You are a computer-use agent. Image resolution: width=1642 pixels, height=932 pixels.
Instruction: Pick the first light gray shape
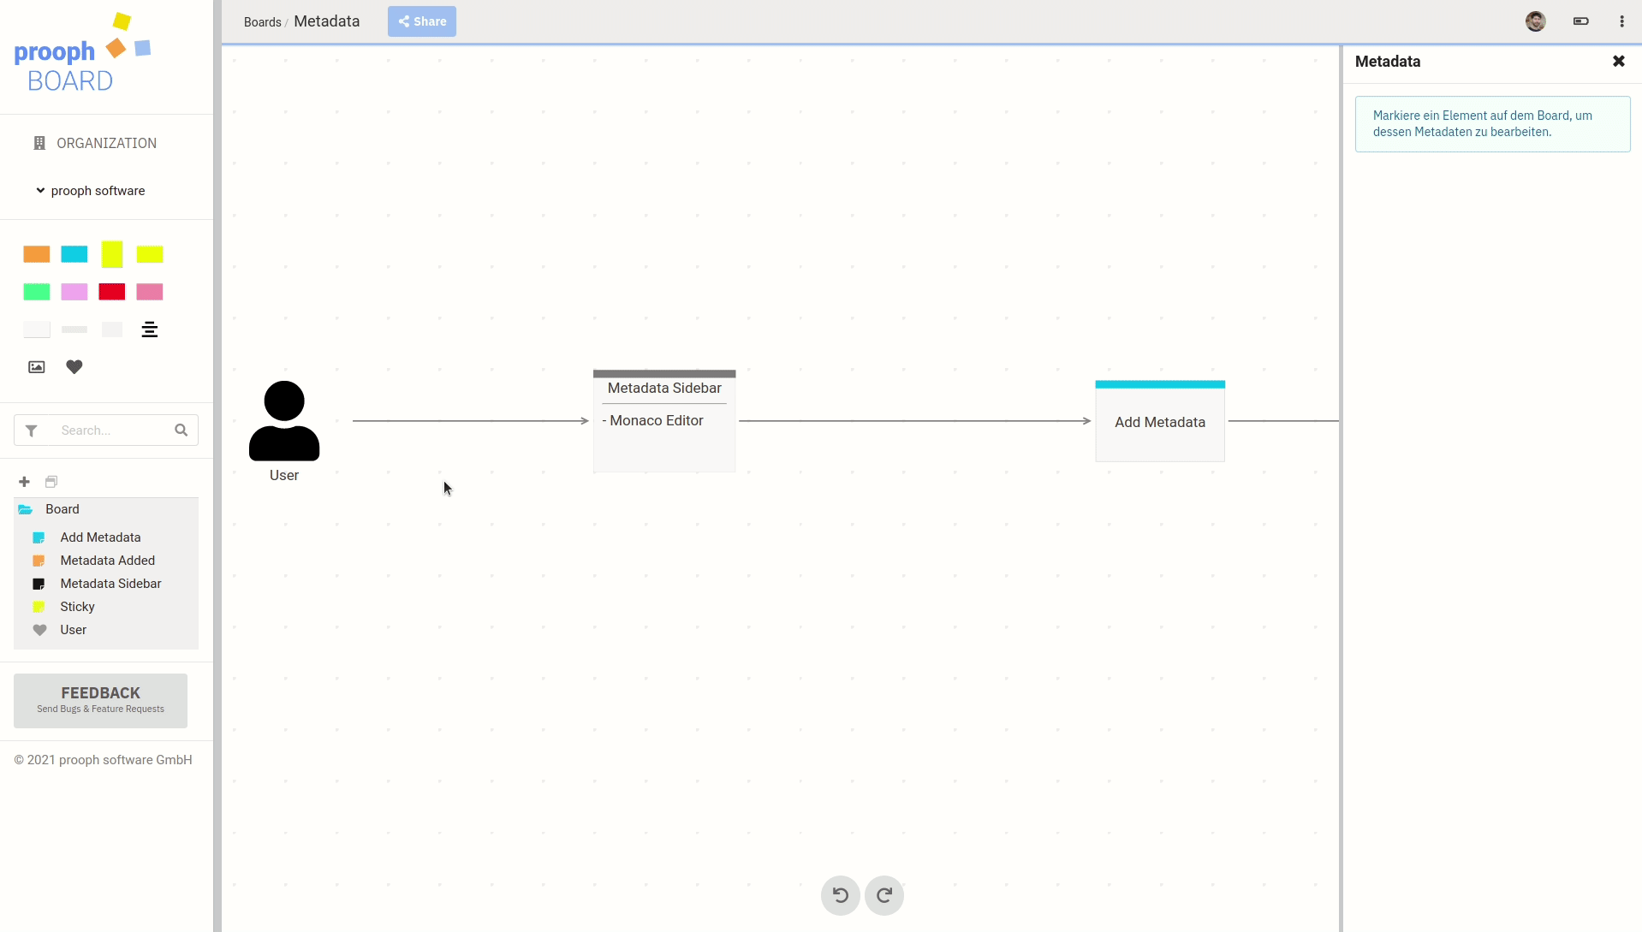click(x=37, y=329)
